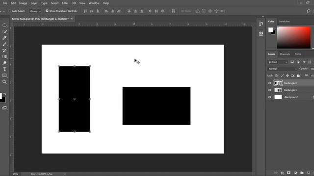Align right edges in options bar

point(119,11)
